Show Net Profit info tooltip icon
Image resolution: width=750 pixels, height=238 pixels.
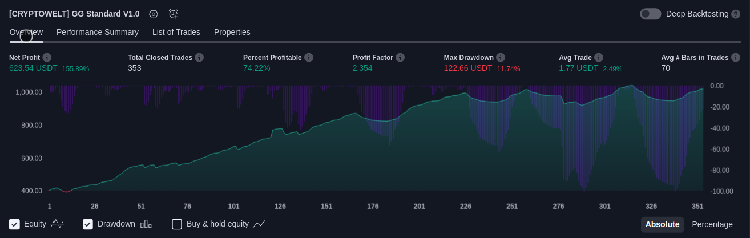pos(47,58)
